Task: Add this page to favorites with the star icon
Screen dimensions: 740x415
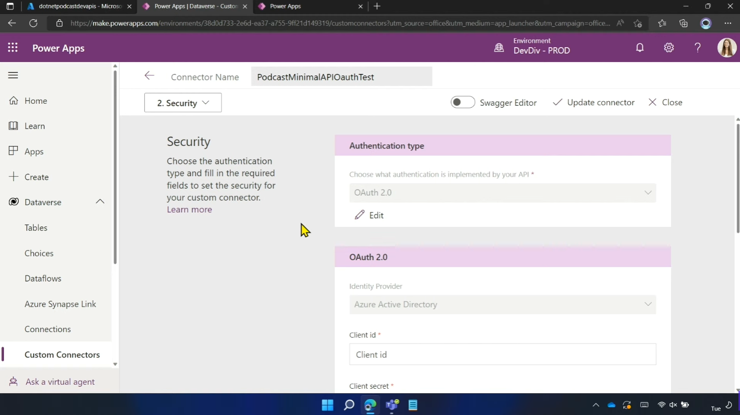Action: pos(638,23)
